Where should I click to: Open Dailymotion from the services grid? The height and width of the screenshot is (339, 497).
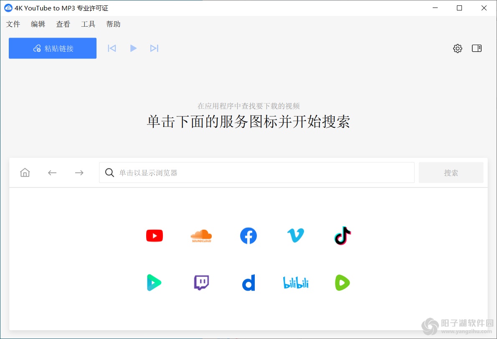click(x=248, y=282)
